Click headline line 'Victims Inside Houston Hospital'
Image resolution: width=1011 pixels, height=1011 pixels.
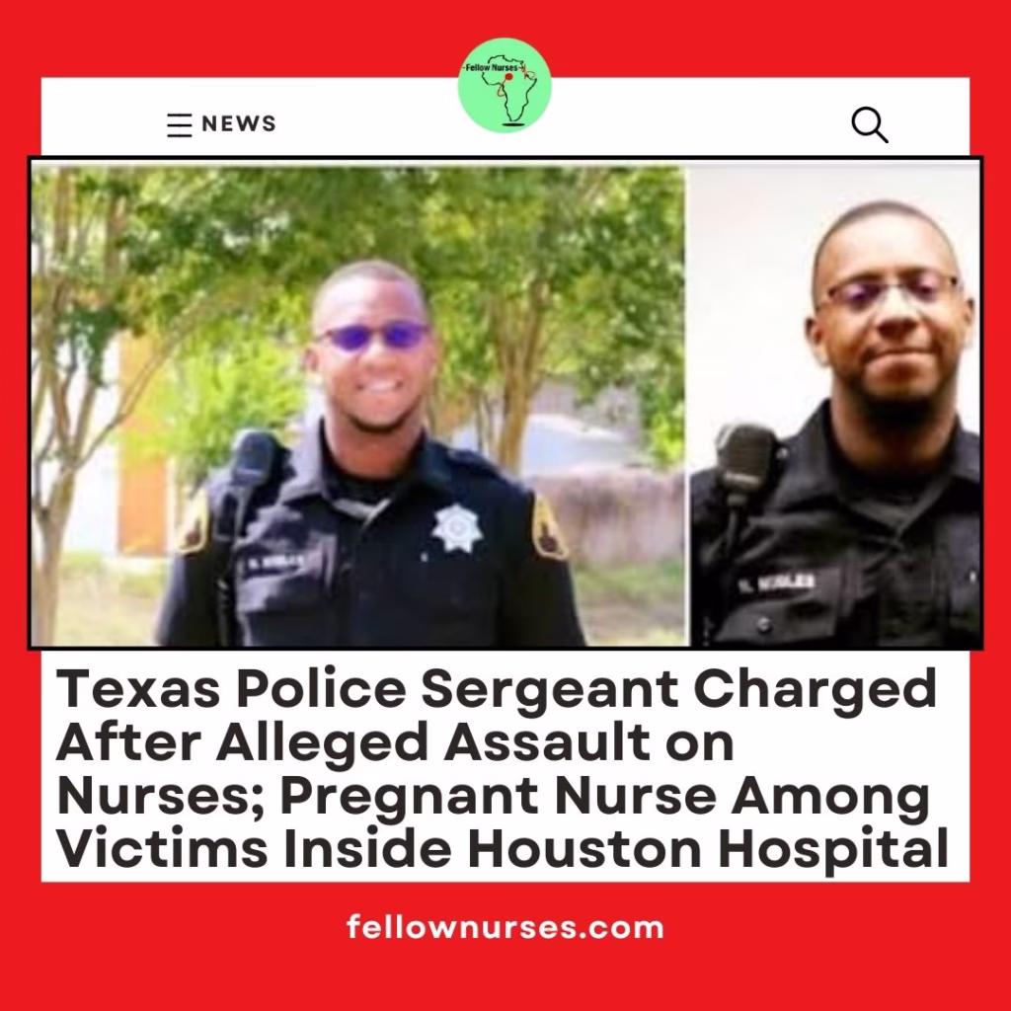pos(503,849)
